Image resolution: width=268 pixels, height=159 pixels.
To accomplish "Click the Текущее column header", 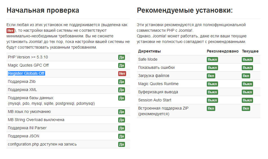I will click(x=250, y=51).
